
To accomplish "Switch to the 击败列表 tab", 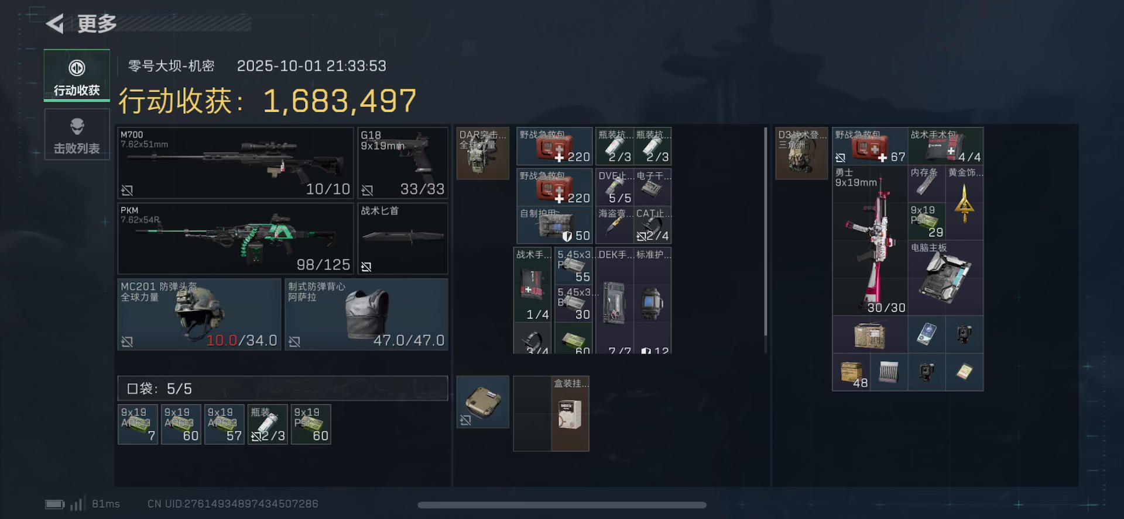I will [x=77, y=134].
